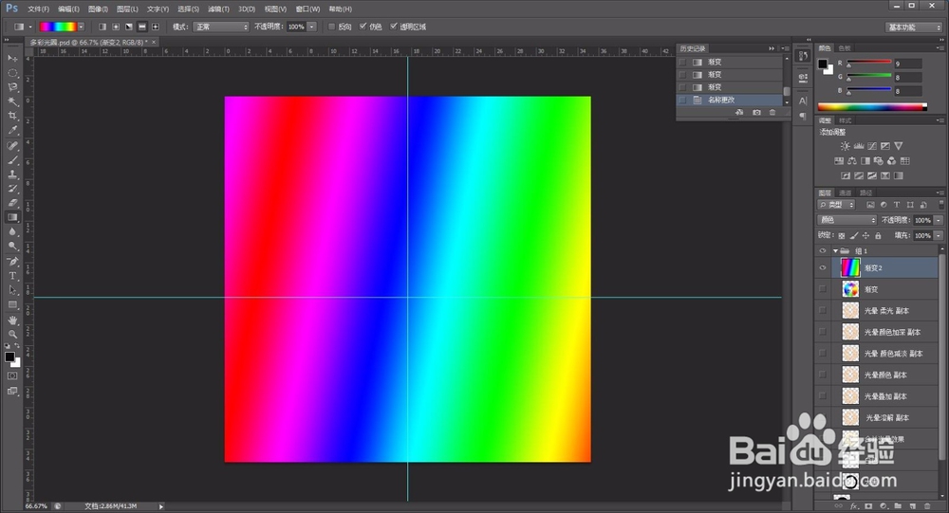Click foreground color swatch in Color panel
Screen dimensions: 949x513
823,64
